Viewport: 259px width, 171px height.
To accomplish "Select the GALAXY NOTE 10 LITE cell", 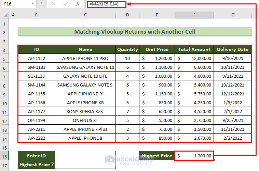I will [85, 76].
